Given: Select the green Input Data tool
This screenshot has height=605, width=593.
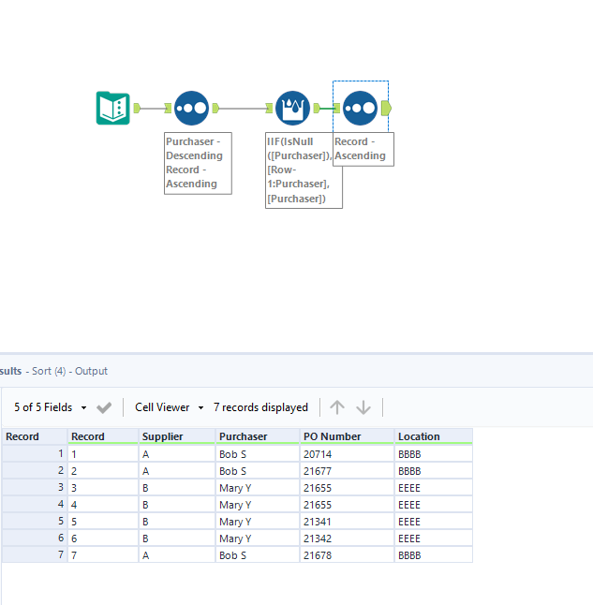Looking at the screenshot, I should tap(112, 108).
